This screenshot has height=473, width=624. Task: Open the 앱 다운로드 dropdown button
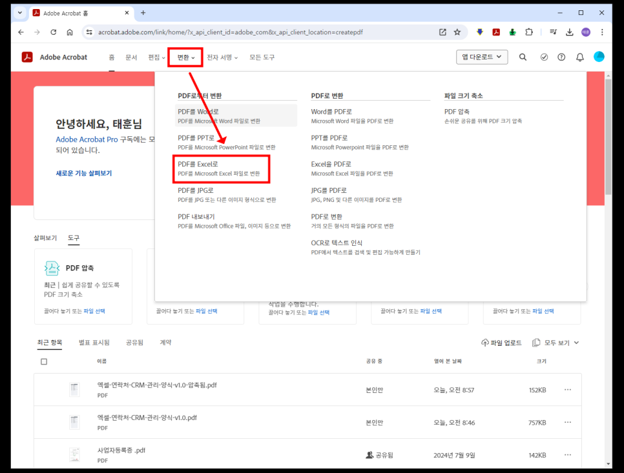click(x=482, y=57)
